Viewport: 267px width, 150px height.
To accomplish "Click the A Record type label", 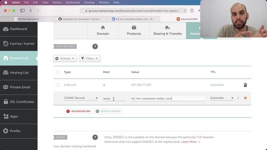I will pos(70,85).
